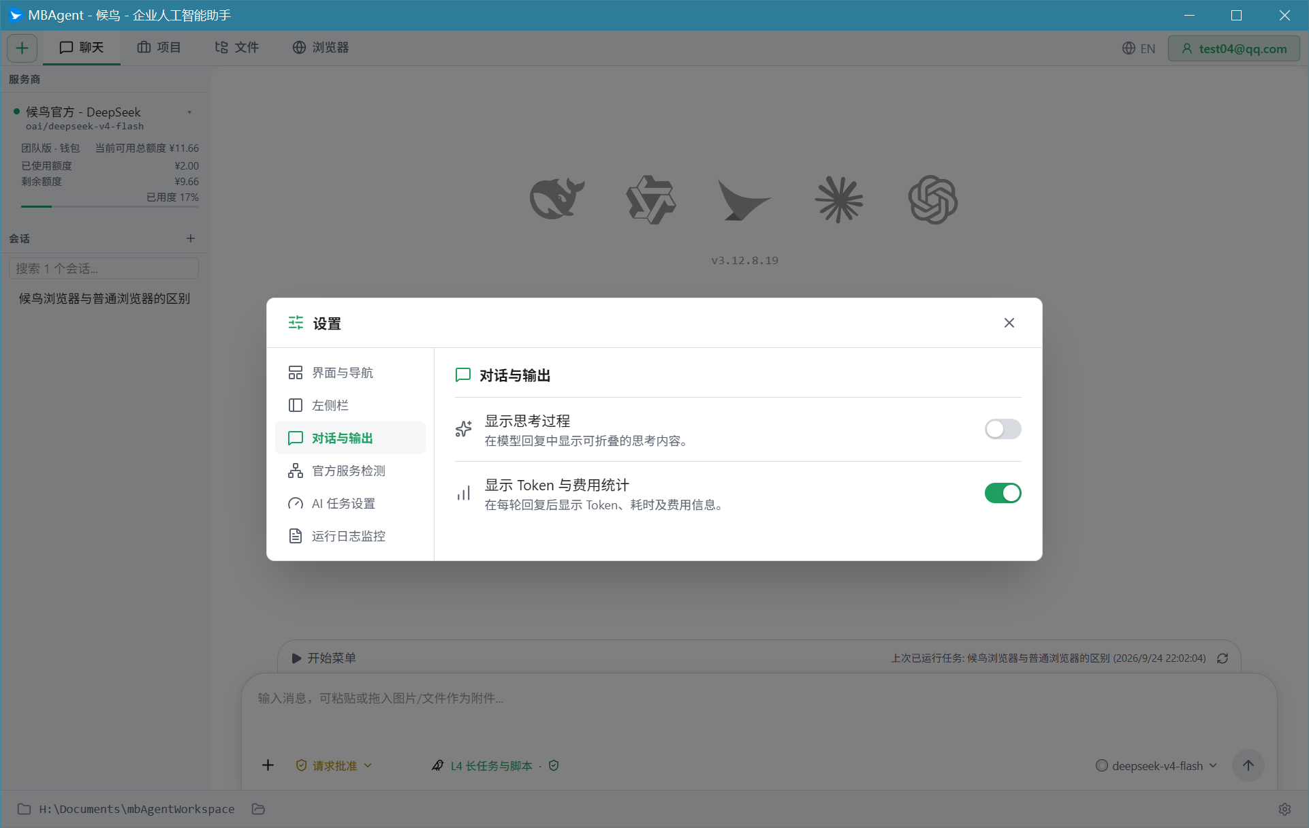The height and width of the screenshot is (828, 1309).
Task: Open the 左侧栏 settings section
Action: tap(350, 405)
